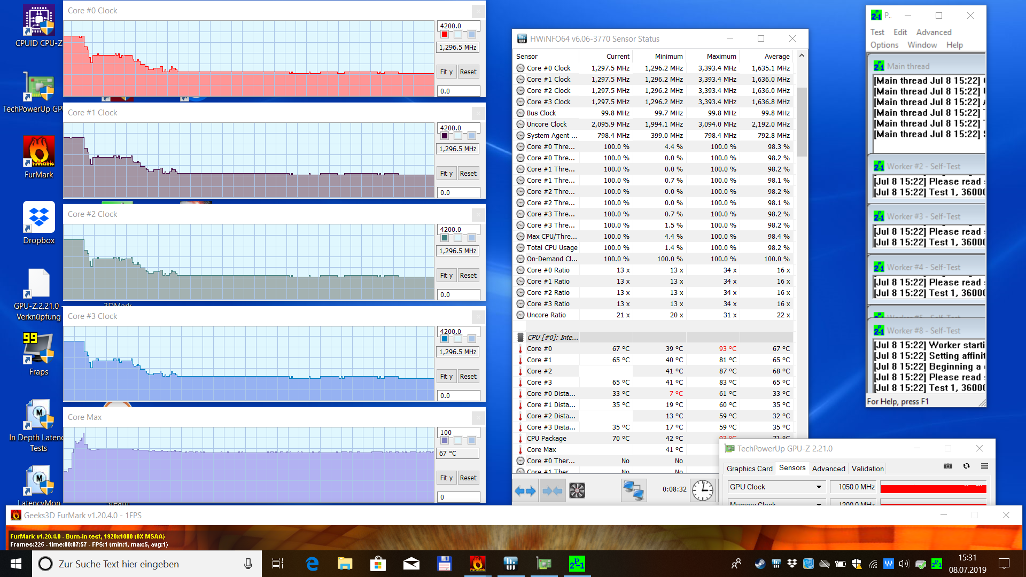Open the GPU-Z hamburger menu
Image resolution: width=1026 pixels, height=577 pixels.
984,466
